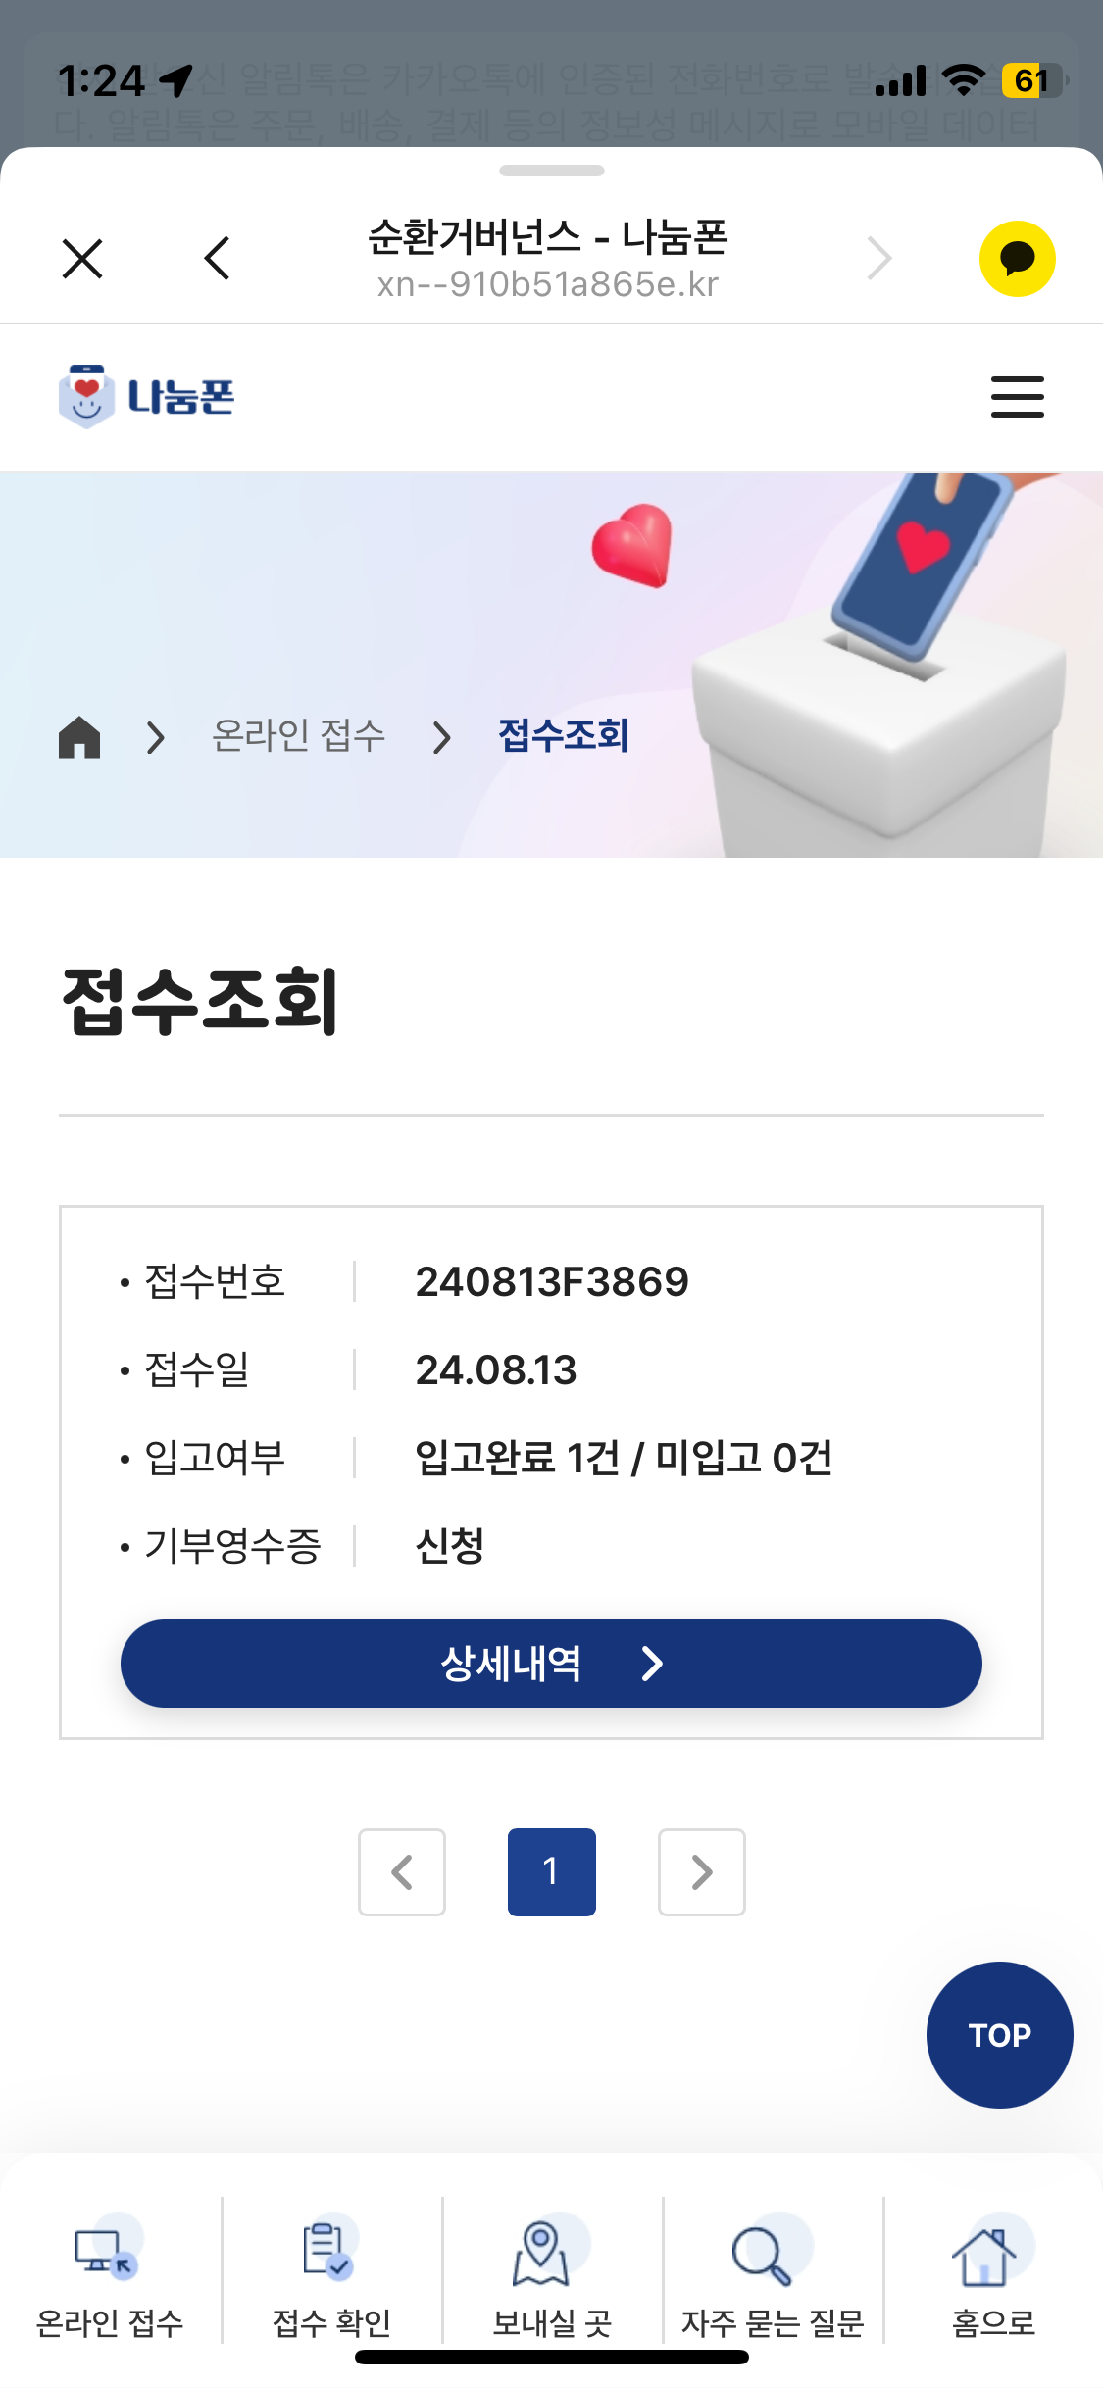Select 온라인 접수 breadcrumb link
The width and height of the screenshot is (1103, 2388).
299,736
